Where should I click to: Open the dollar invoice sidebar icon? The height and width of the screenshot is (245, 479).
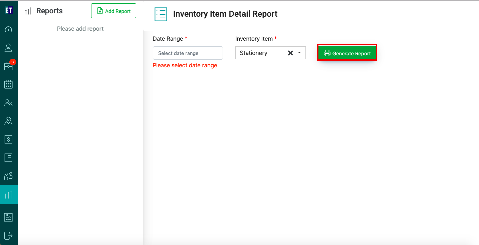tap(9, 139)
